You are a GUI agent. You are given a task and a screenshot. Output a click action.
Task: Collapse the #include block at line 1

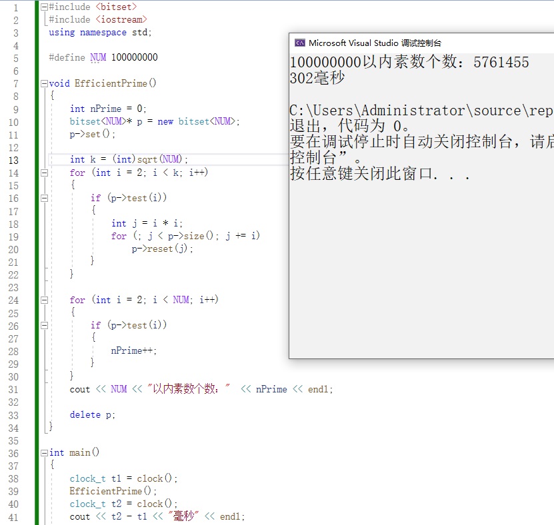click(x=44, y=7)
